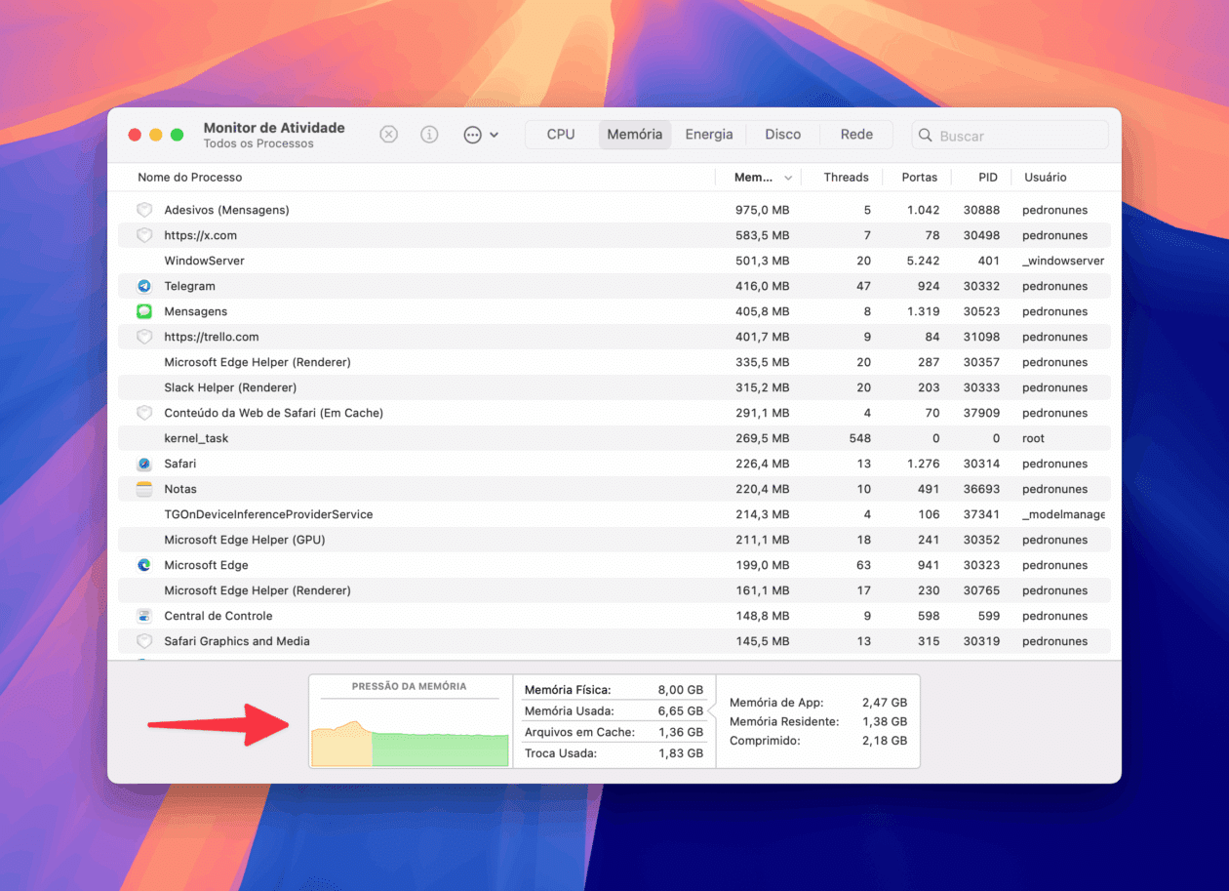Image resolution: width=1229 pixels, height=891 pixels.
Task: Click shield icon beside https://x.com
Action: 144,235
